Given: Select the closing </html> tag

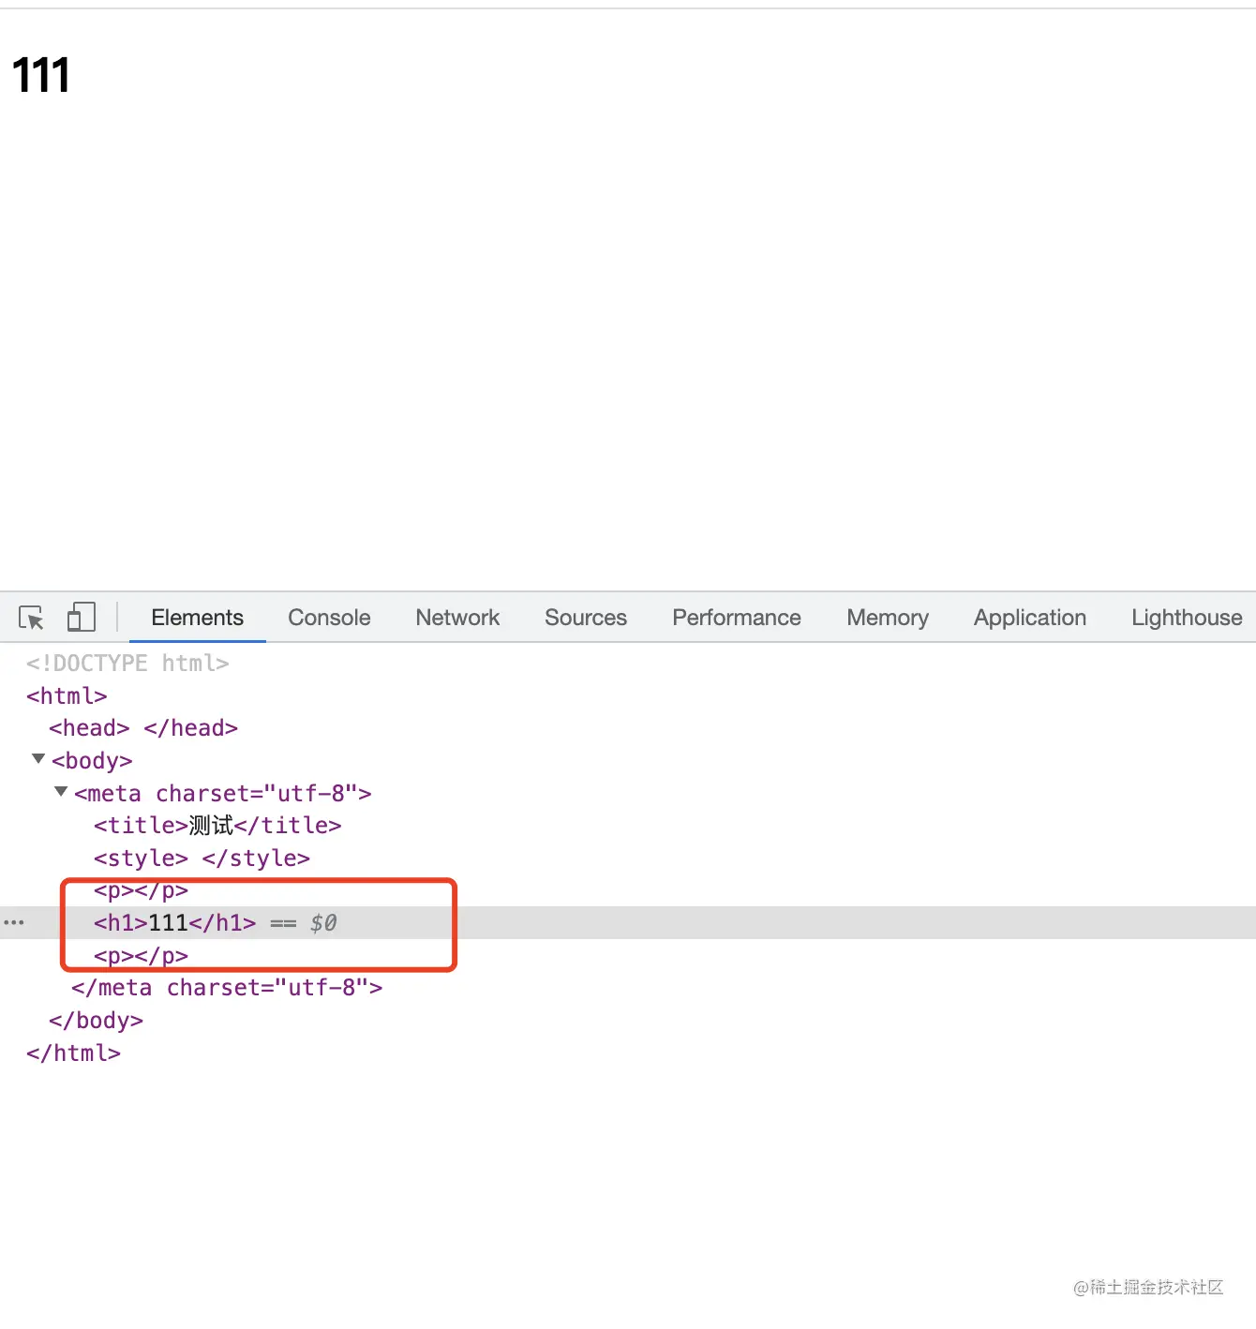Looking at the screenshot, I should click(x=73, y=1053).
